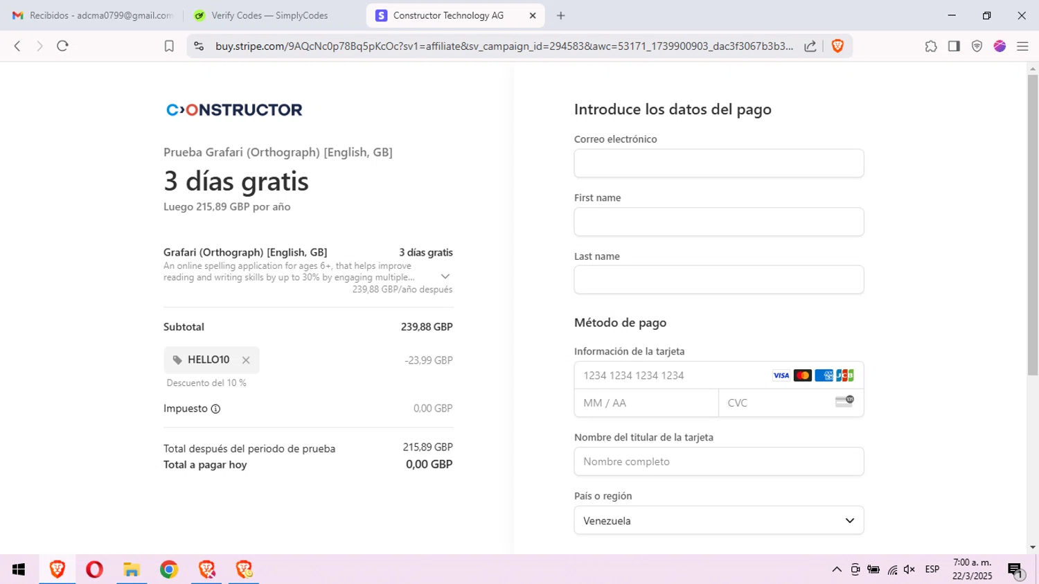Click the '3 días gratis' heading
This screenshot has height=584, width=1039.
click(236, 182)
